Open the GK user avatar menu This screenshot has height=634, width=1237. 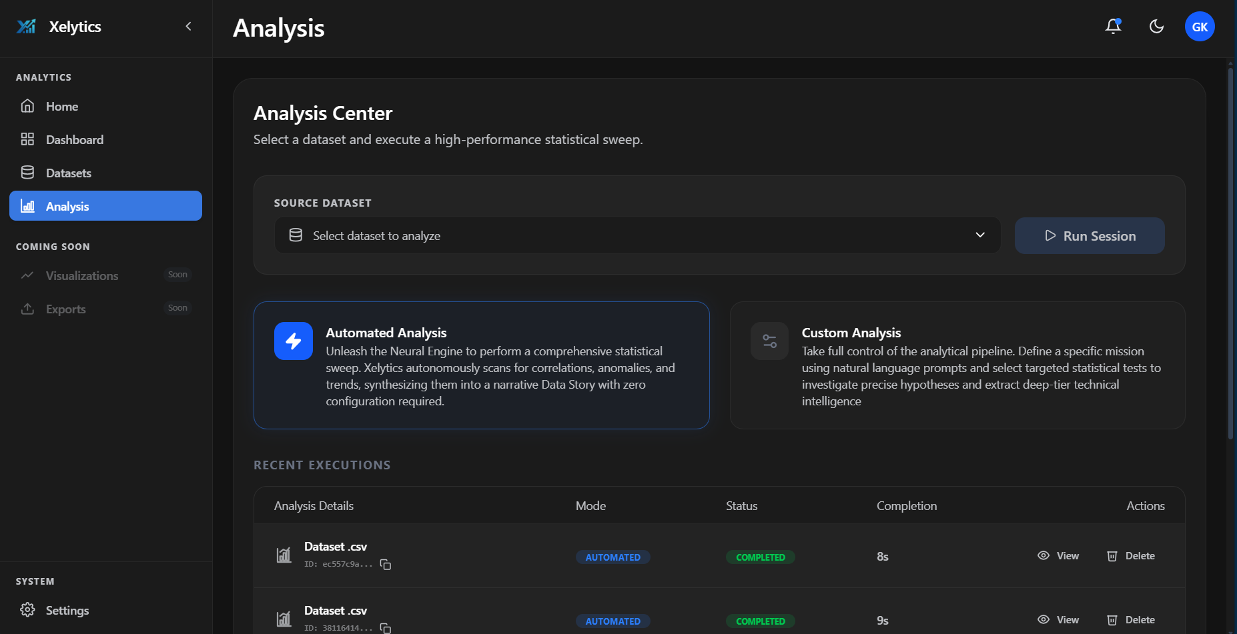coord(1200,27)
